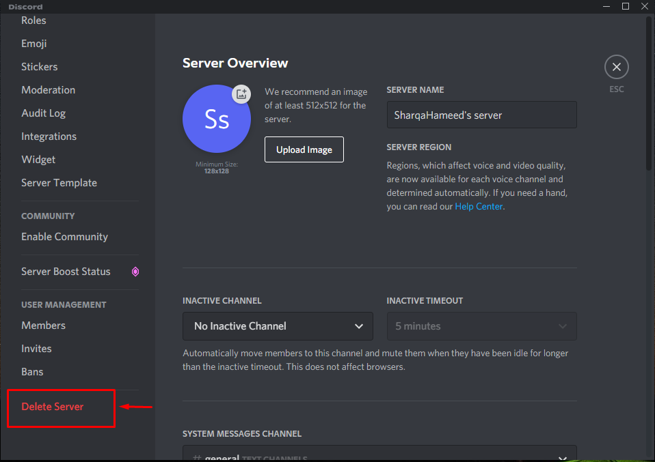The width and height of the screenshot is (655, 462).
Task: Click the vertical scrollbar on the right
Action: tap(648, 96)
